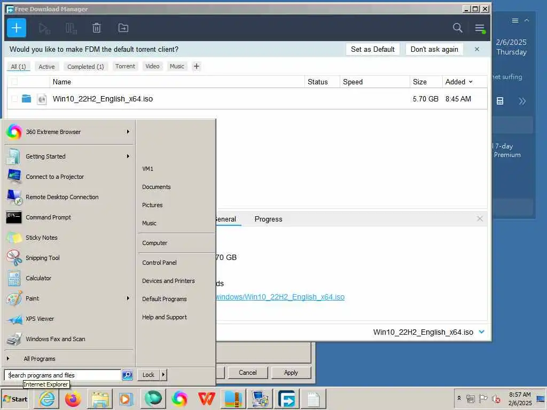The width and height of the screenshot is (547, 410).
Task: Open the FDM hamburger main menu
Action: click(x=480, y=28)
